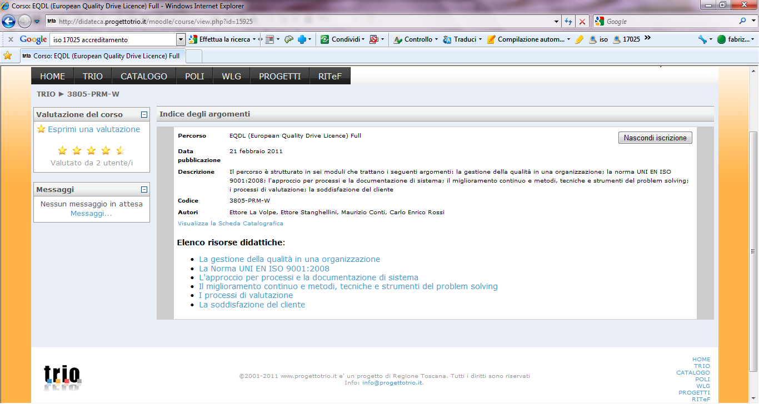Open La gestione della qualità in una organizzazione
The height and width of the screenshot is (404, 759).
(x=289, y=259)
